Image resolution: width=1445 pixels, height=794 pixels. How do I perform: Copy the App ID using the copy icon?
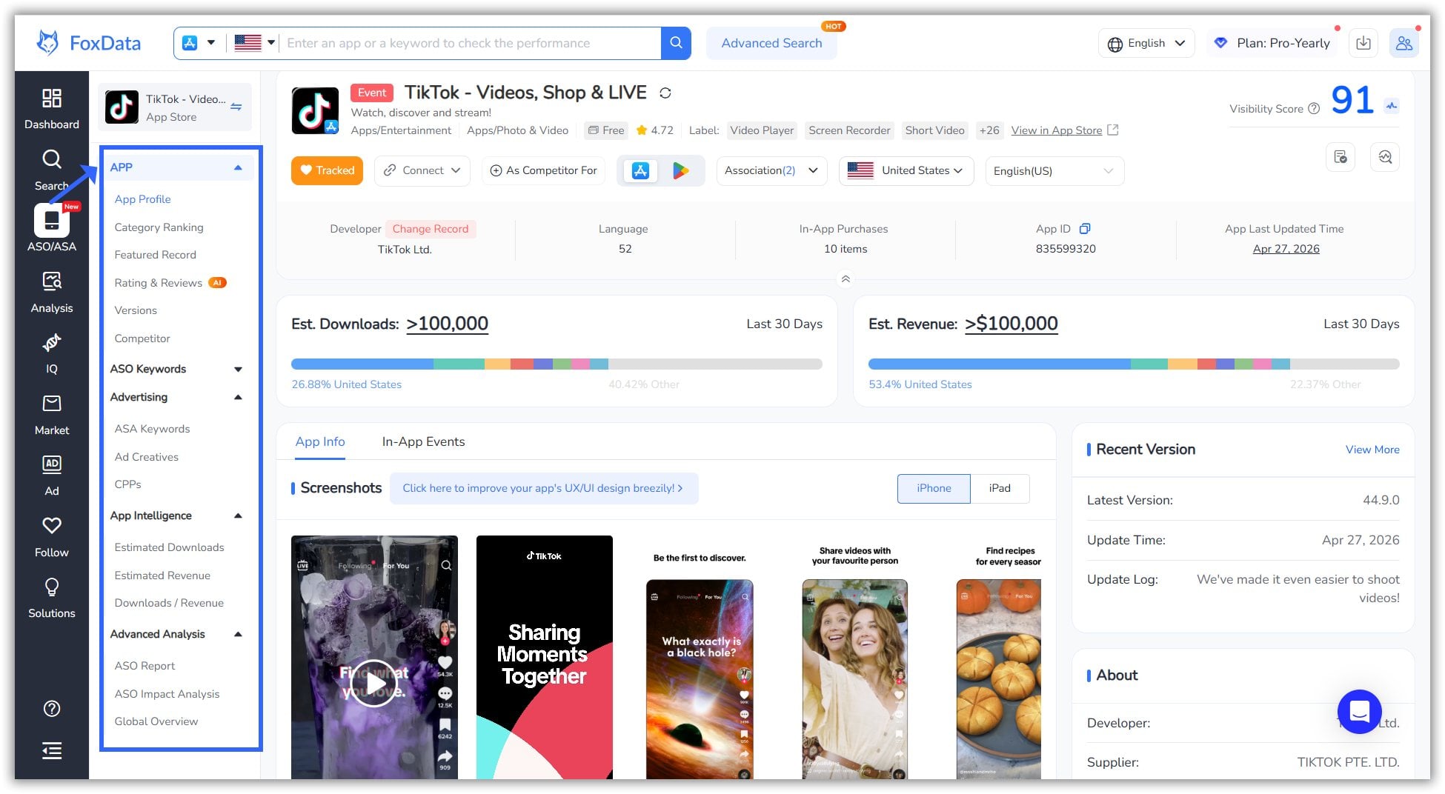1086,229
